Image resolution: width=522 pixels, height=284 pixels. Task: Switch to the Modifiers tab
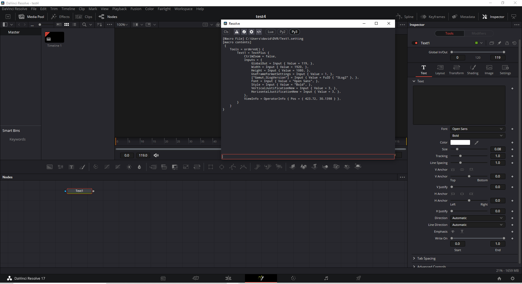(x=478, y=33)
